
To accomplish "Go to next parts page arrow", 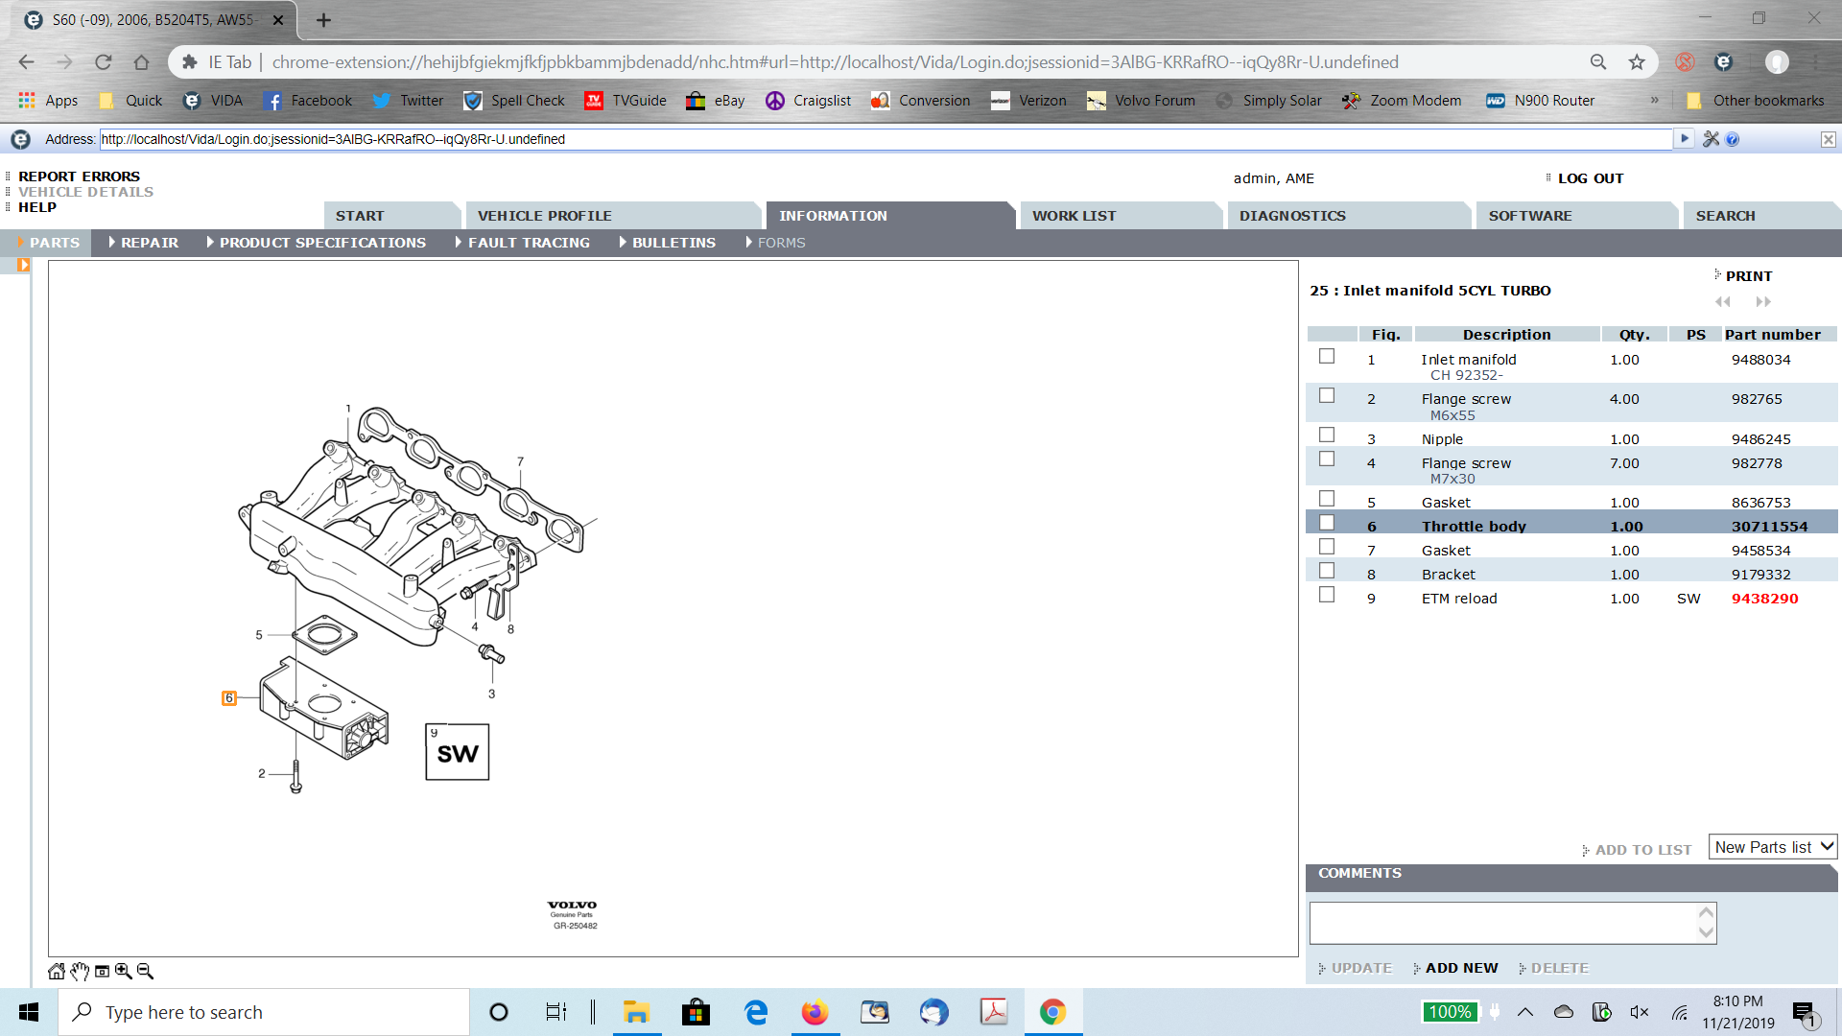I will point(1763,301).
